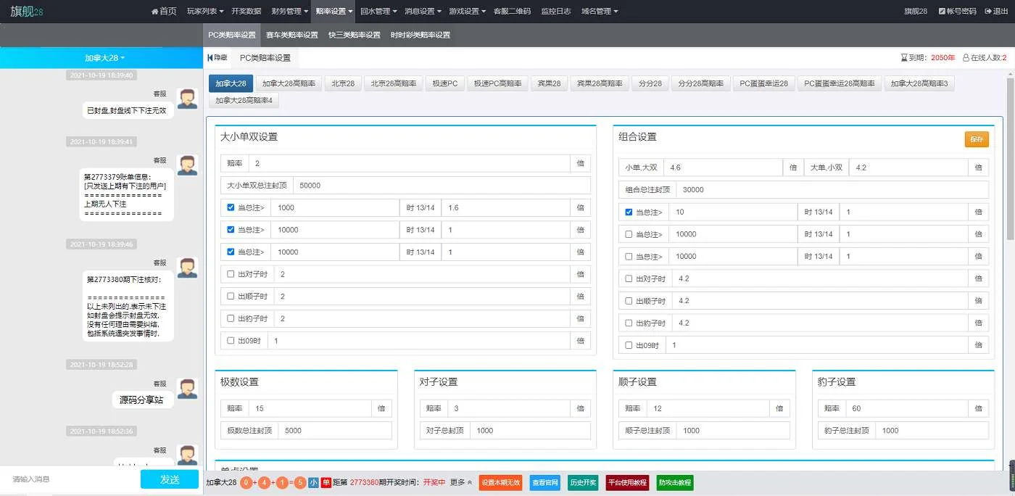点击底部在线人数图标

[x=966, y=57]
